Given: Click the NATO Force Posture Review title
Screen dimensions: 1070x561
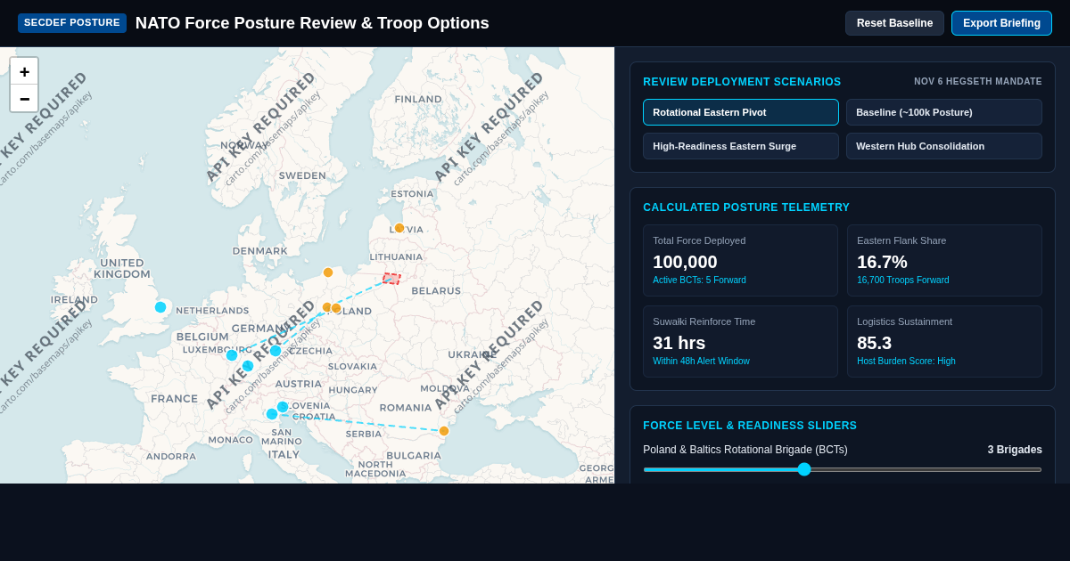Looking at the screenshot, I should [x=312, y=23].
